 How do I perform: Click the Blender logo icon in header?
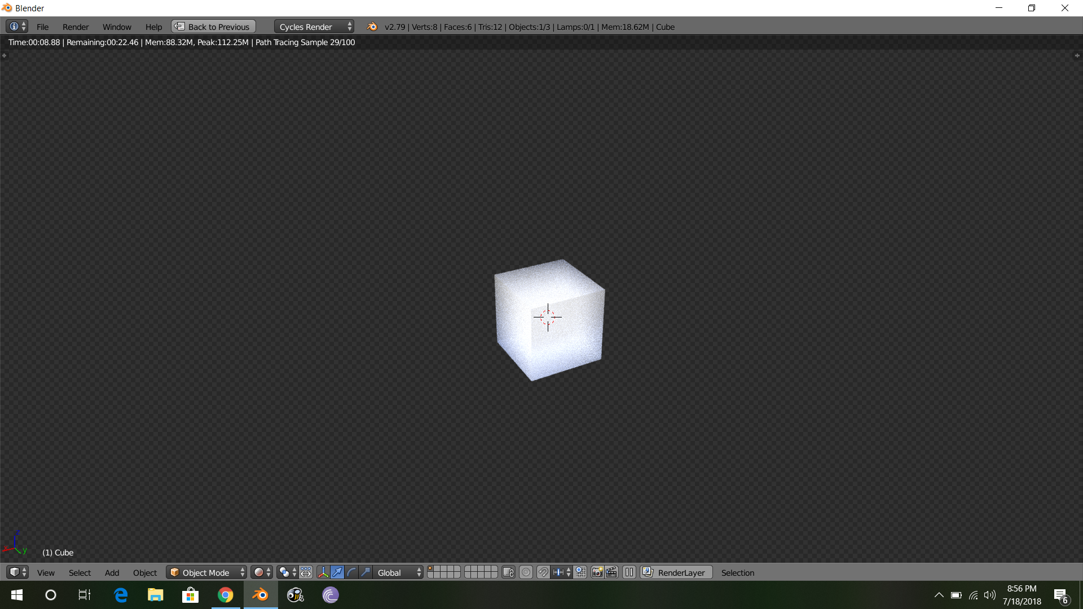[x=372, y=27]
